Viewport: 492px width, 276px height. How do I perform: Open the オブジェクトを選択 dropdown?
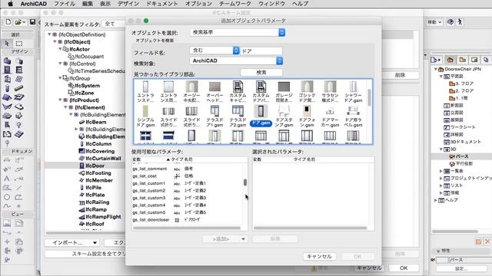(x=238, y=32)
